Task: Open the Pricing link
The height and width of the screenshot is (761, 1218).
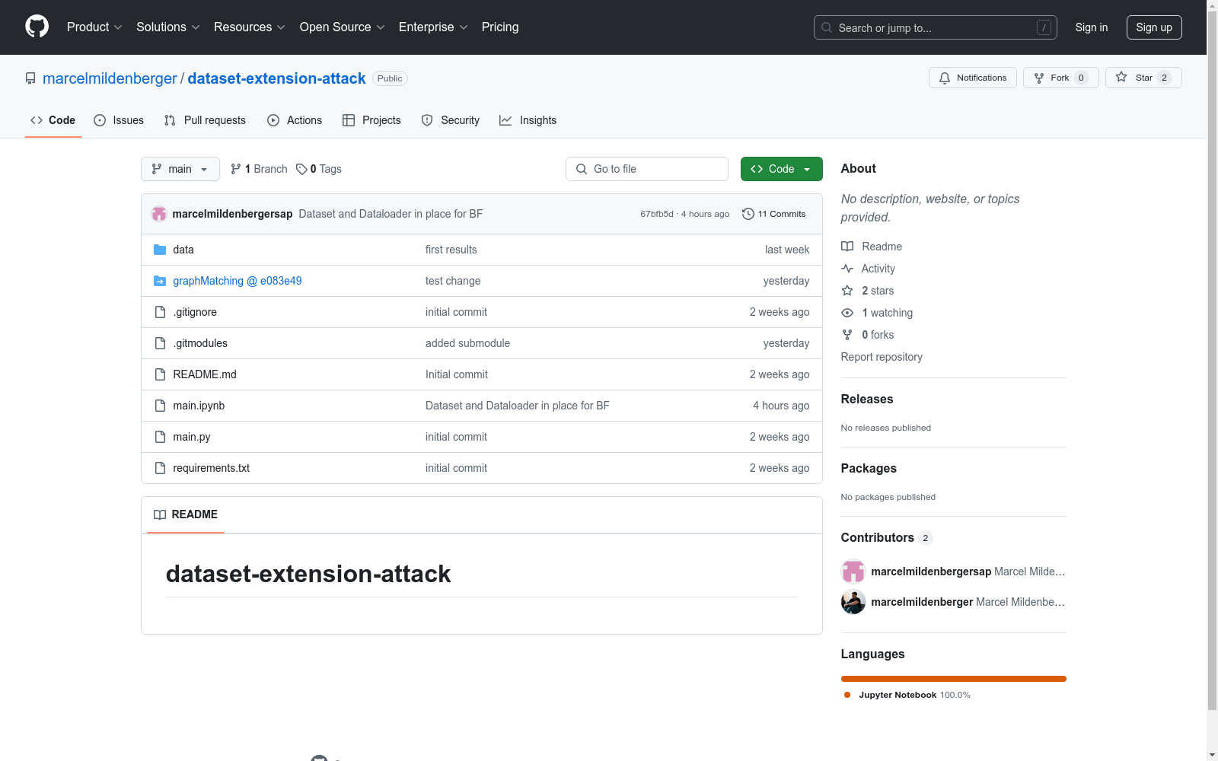Action: [500, 27]
